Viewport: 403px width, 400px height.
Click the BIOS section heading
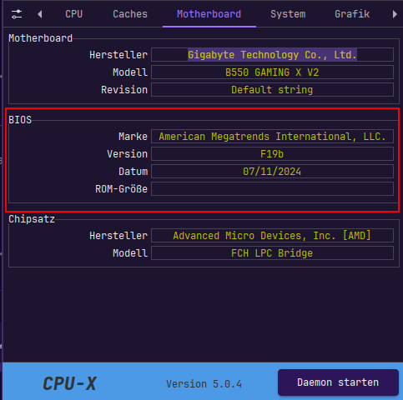click(x=20, y=120)
